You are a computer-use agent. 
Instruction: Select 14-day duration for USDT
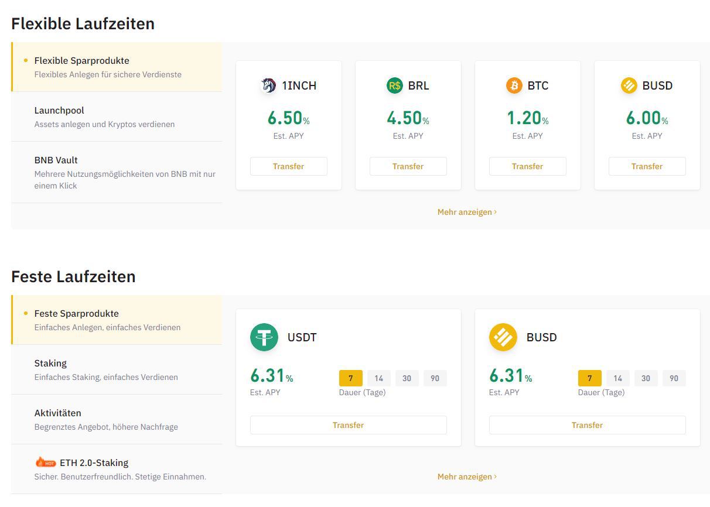[x=378, y=378]
